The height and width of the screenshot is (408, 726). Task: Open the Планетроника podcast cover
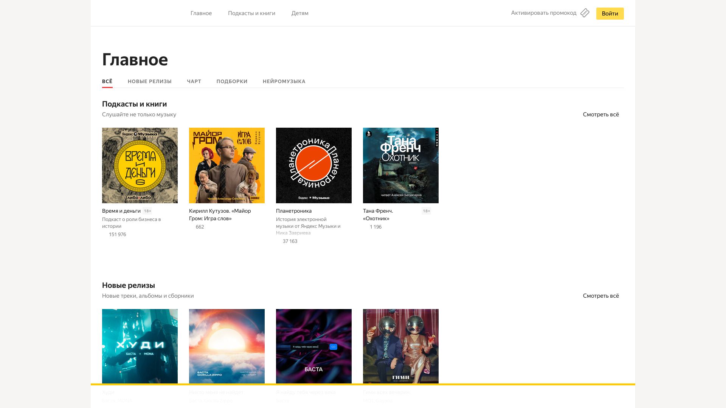point(314,165)
